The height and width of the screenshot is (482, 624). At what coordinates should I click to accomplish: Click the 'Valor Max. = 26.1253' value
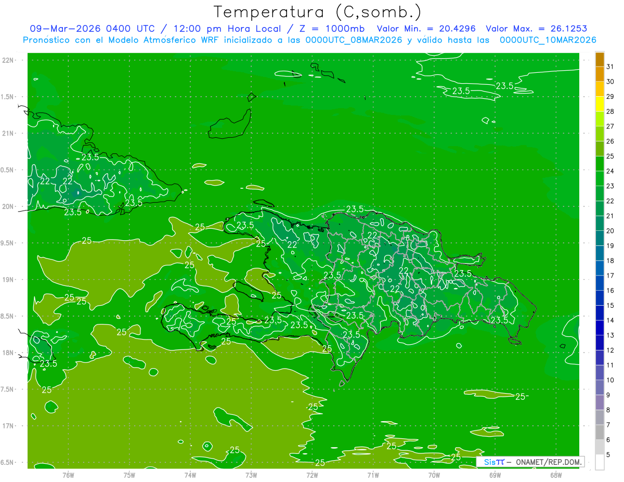click(x=536, y=29)
